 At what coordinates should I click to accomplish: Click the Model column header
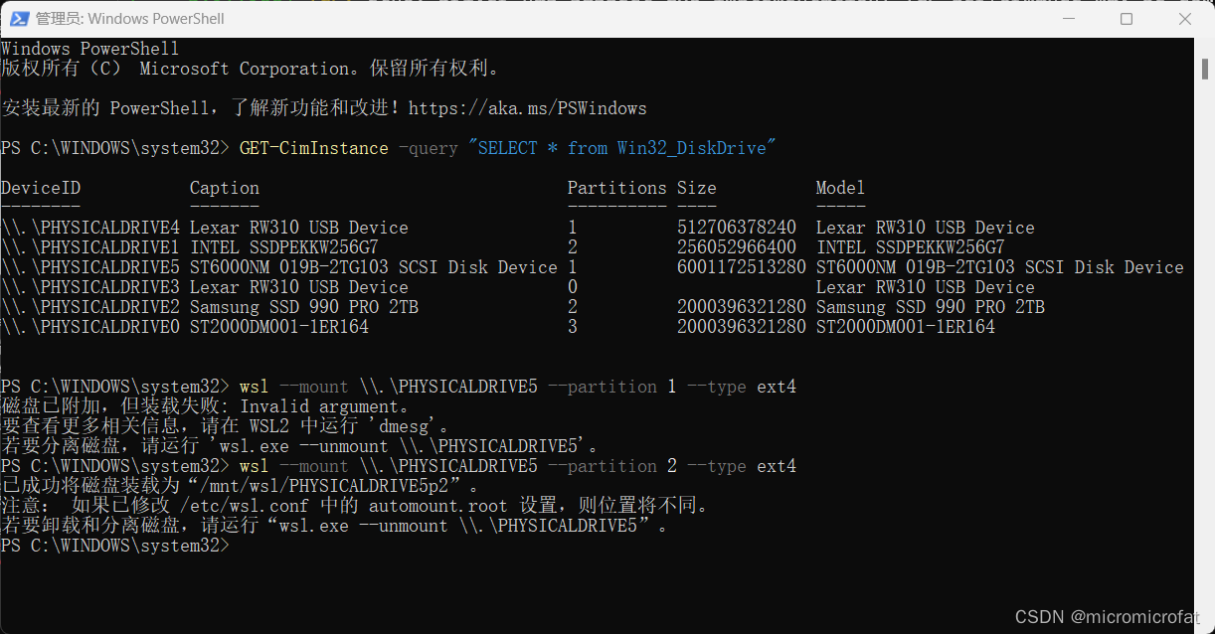(x=840, y=187)
